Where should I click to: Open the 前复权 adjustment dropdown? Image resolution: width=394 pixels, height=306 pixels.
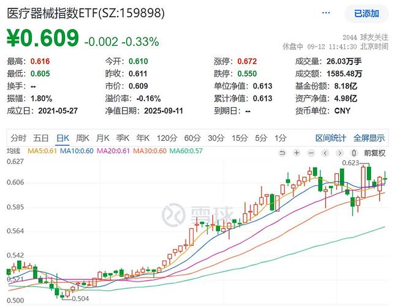pyautogui.click(x=373, y=152)
